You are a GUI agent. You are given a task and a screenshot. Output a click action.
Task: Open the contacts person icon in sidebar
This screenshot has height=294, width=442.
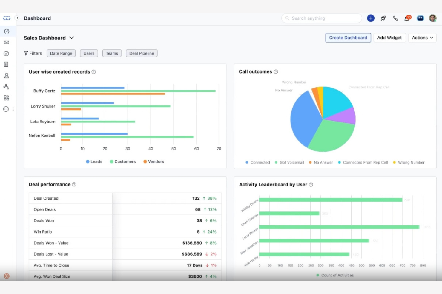tap(6, 76)
